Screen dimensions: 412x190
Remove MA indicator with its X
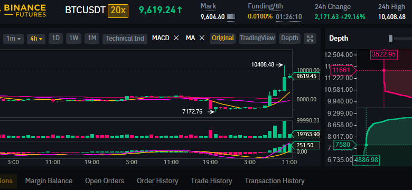[x=202, y=38]
